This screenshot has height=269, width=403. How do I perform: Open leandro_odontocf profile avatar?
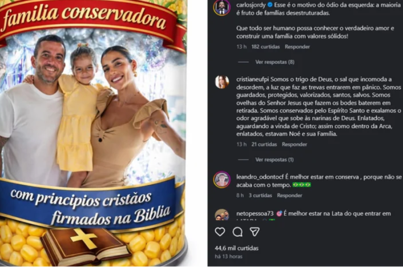pos(222,179)
